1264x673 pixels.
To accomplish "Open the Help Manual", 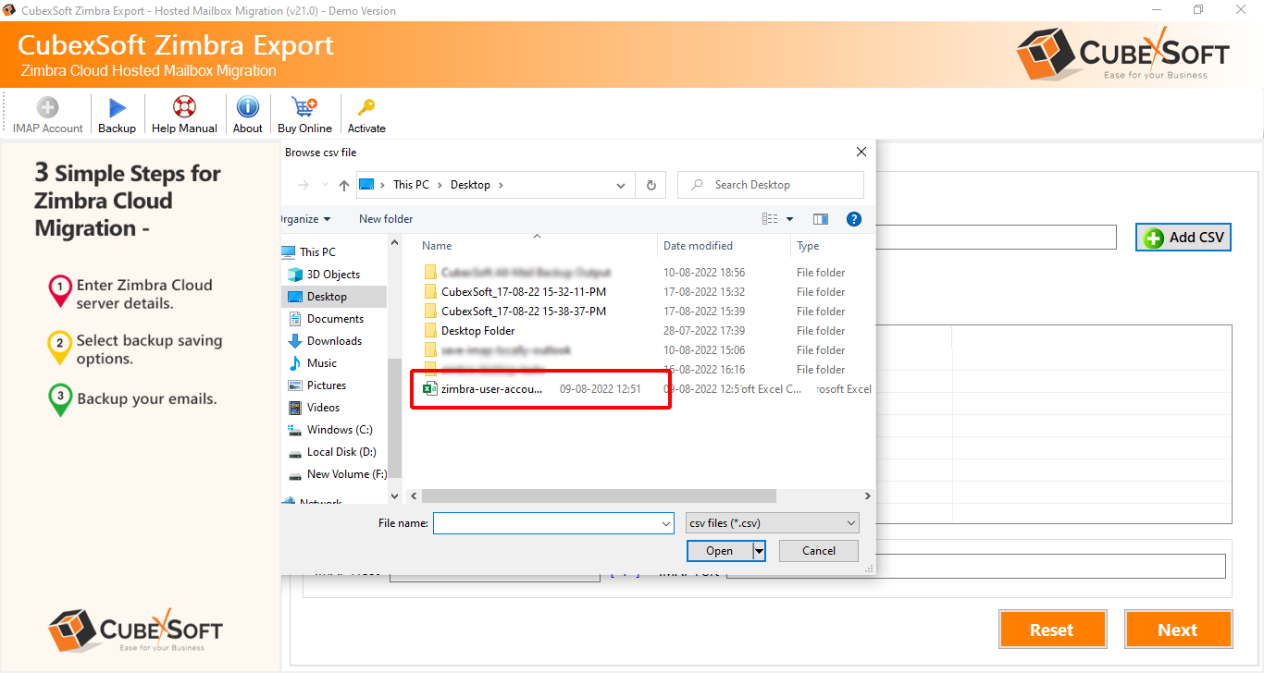I will 184,116.
